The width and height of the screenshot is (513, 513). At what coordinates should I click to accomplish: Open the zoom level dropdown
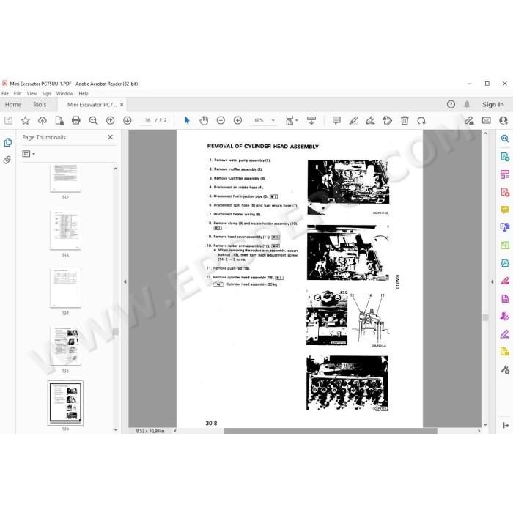(x=273, y=120)
